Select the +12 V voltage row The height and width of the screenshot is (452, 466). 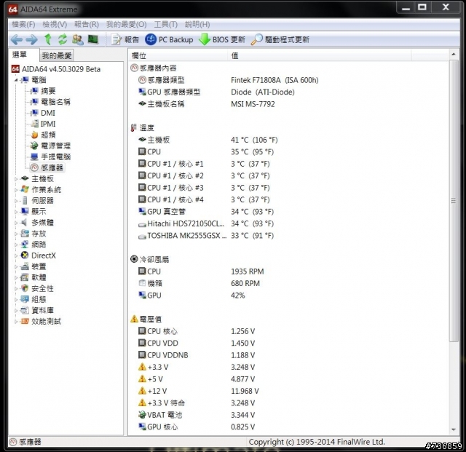[x=199, y=391]
